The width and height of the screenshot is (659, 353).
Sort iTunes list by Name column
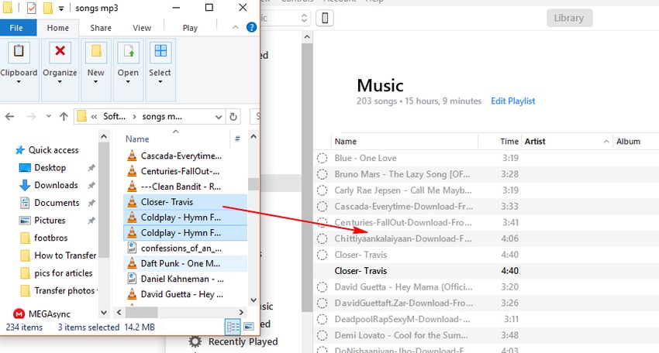point(404,142)
